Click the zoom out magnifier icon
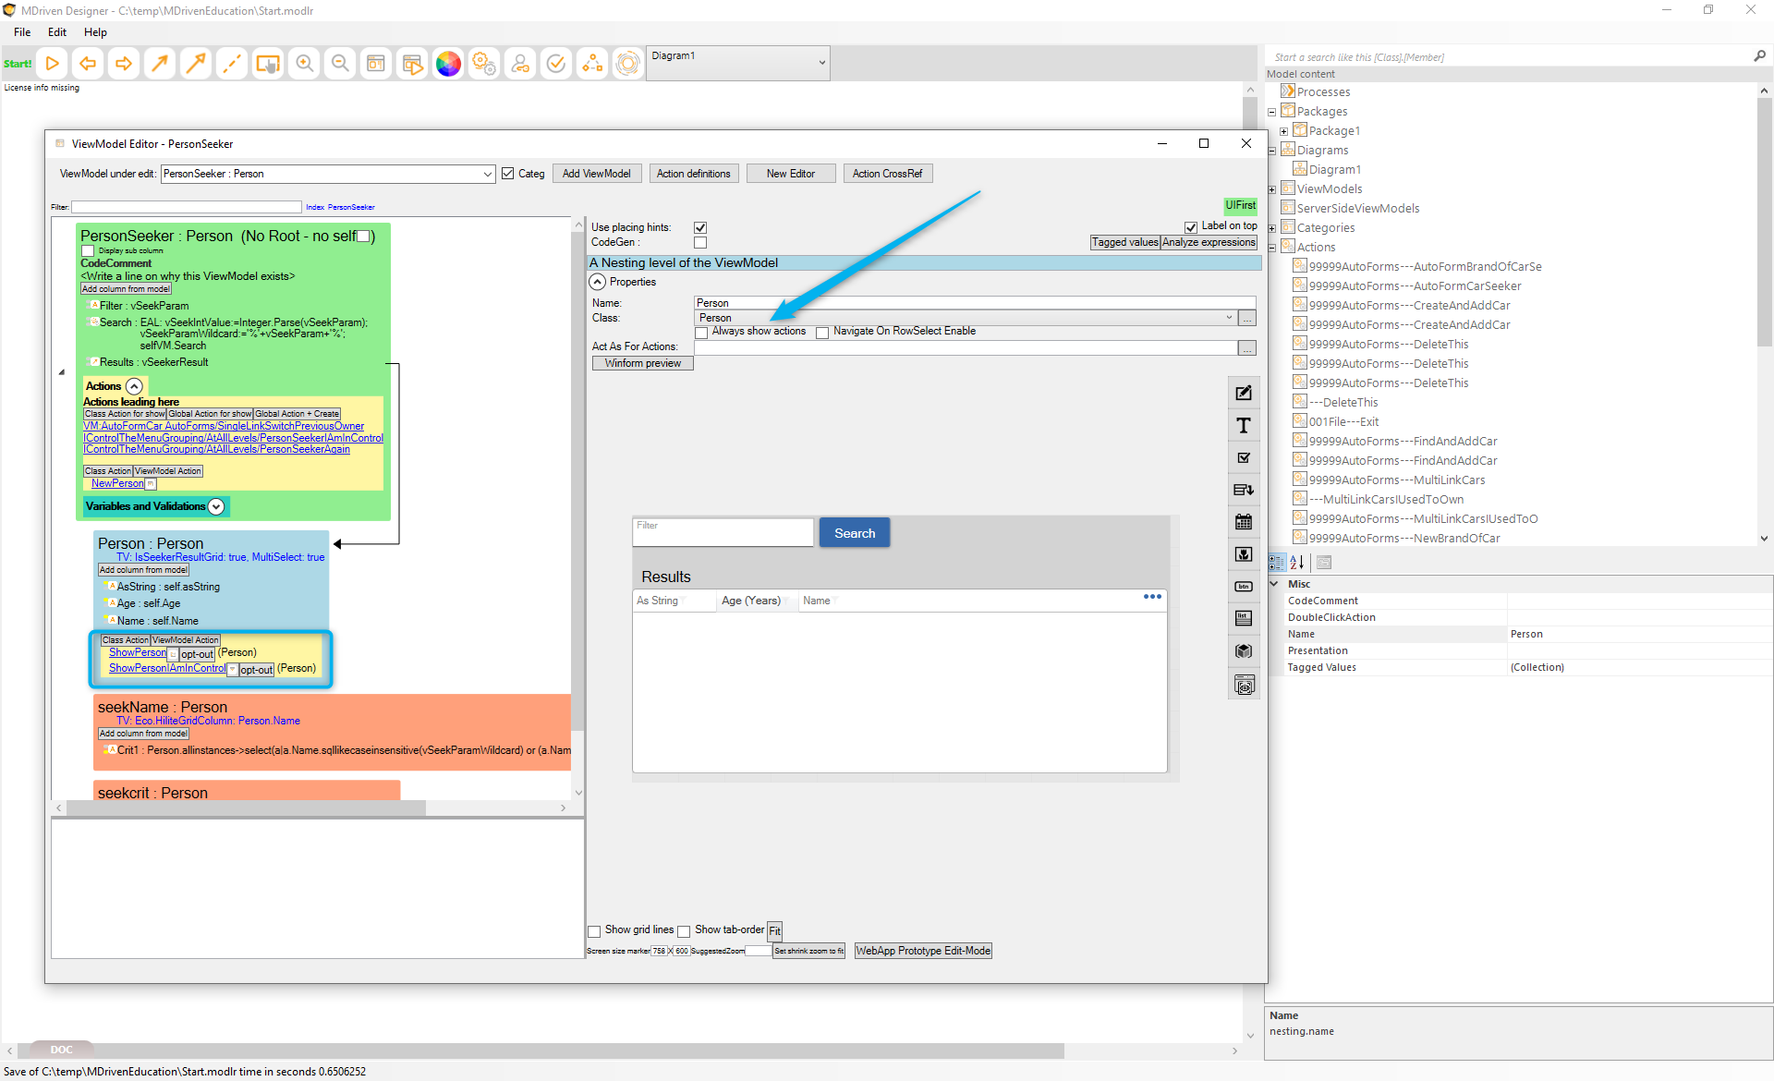This screenshot has height=1081, width=1774. [x=340, y=64]
